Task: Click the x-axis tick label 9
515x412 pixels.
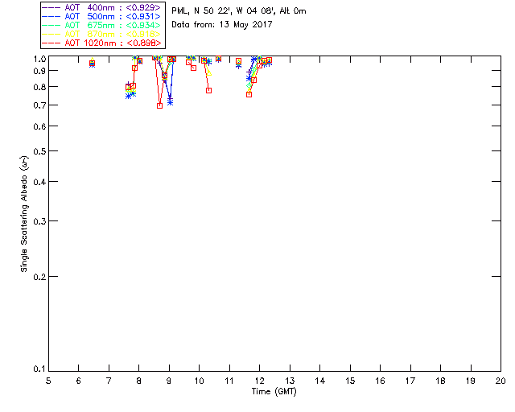Action: coord(169,381)
